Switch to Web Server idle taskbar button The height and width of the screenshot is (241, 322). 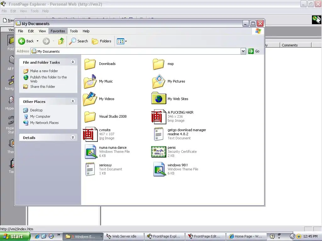124,237
